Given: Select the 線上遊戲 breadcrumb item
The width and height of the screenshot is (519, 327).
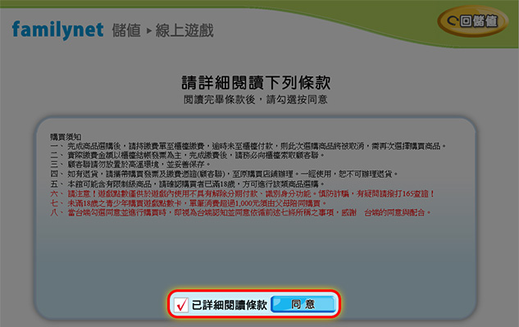Looking at the screenshot, I should point(184,30).
